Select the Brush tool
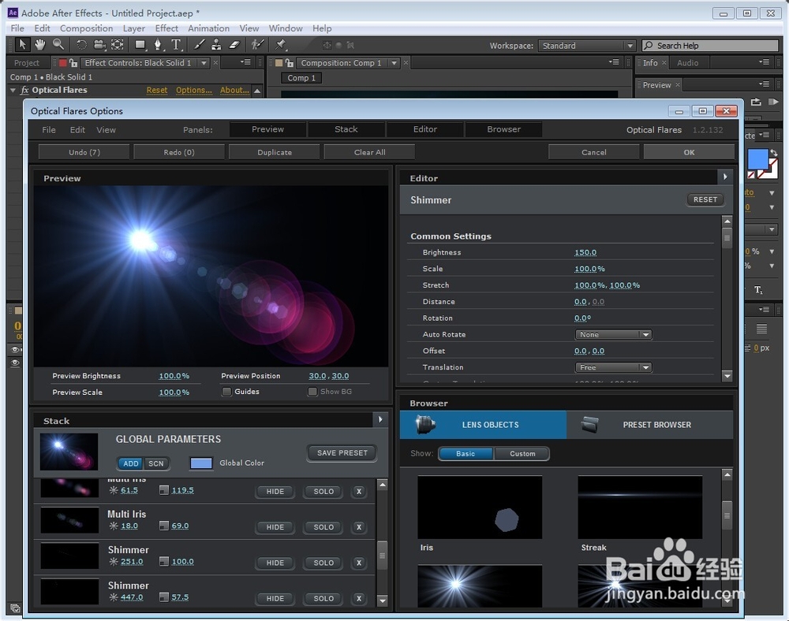Viewport: 789px width, 621px height. (x=200, y=45)
